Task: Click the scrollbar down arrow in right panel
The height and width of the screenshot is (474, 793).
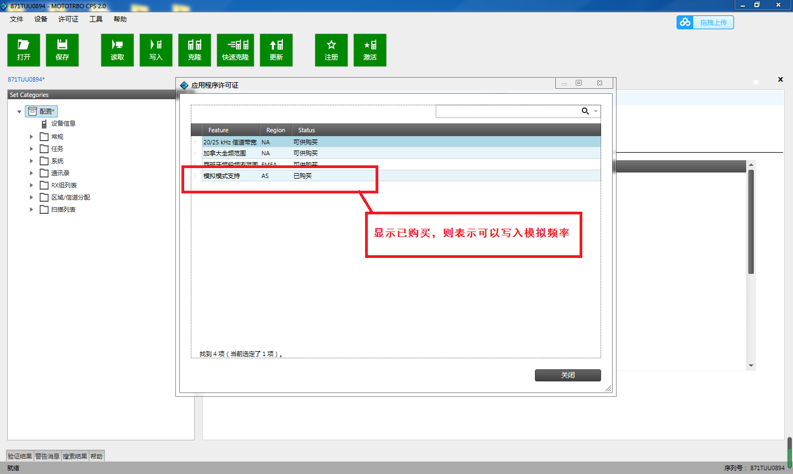Action: (x=751, y=366)
